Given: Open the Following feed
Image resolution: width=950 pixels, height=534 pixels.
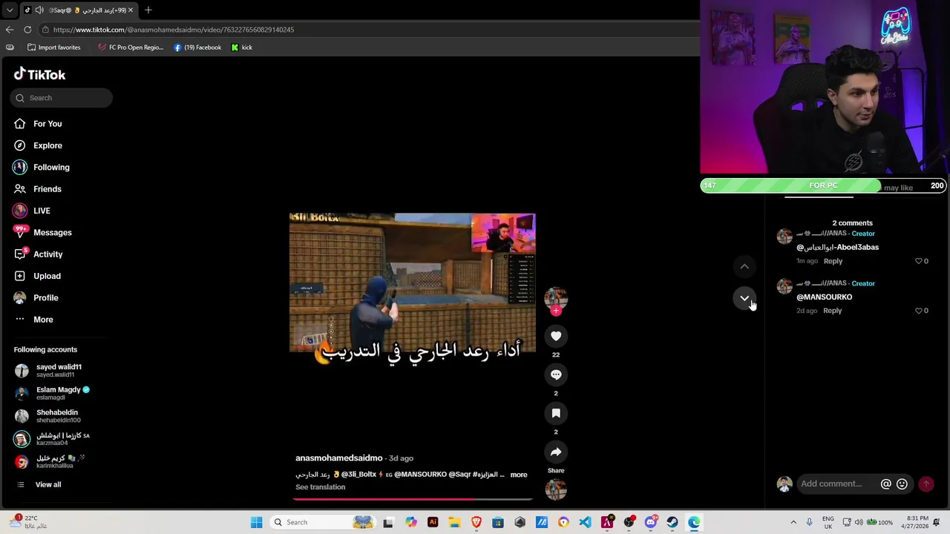Looking at the screenshot, I should (51, 167).
